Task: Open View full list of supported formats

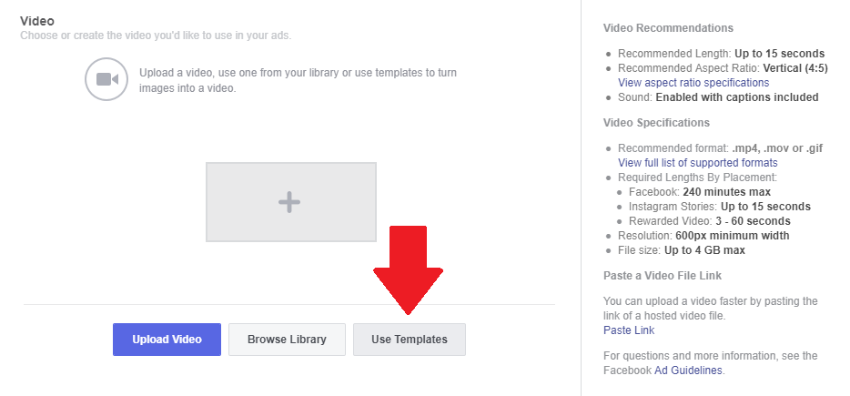Action: pos(697,163)
